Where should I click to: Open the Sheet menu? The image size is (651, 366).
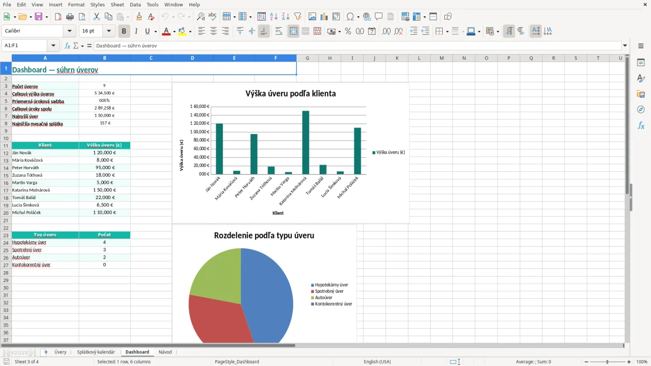117,4
